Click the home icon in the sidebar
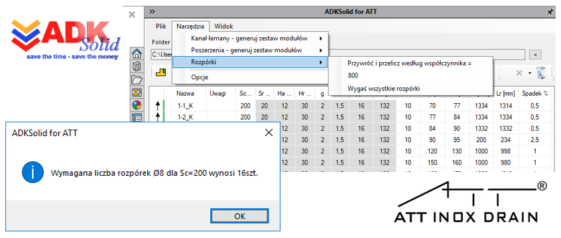Screen dimensions: 561x238 tap(137, 54)
